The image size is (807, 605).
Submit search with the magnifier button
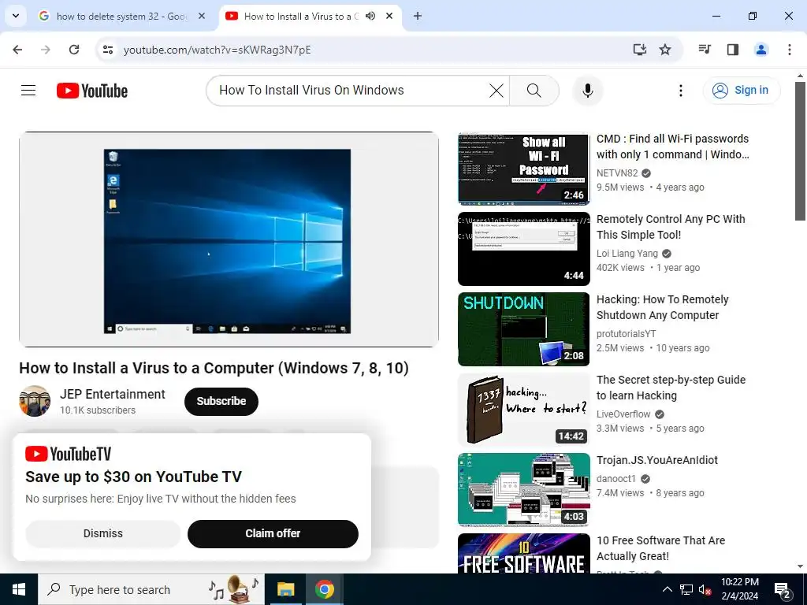pos(534,91)
